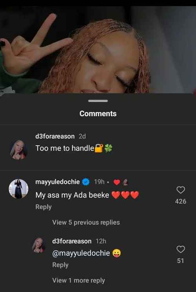Expand View 5 previous replies

pos(86,223)
